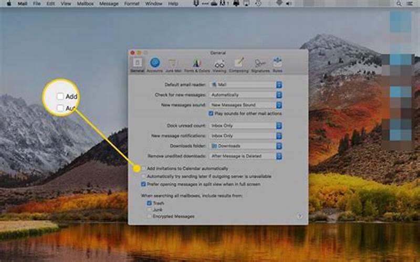Uncheck Trash in search results
Screen dimensions: 420x262
(x=149, y=203)
